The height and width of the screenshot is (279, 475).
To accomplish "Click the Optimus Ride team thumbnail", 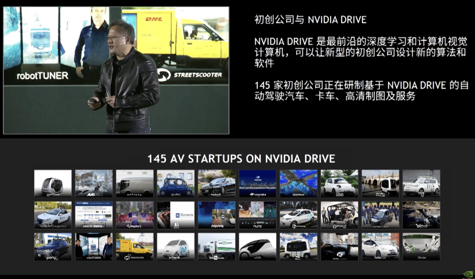I will pyautogui.click(x=340, y=215).
